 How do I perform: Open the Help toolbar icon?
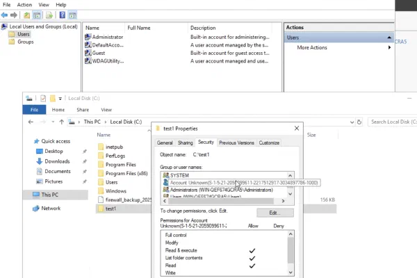63,15
